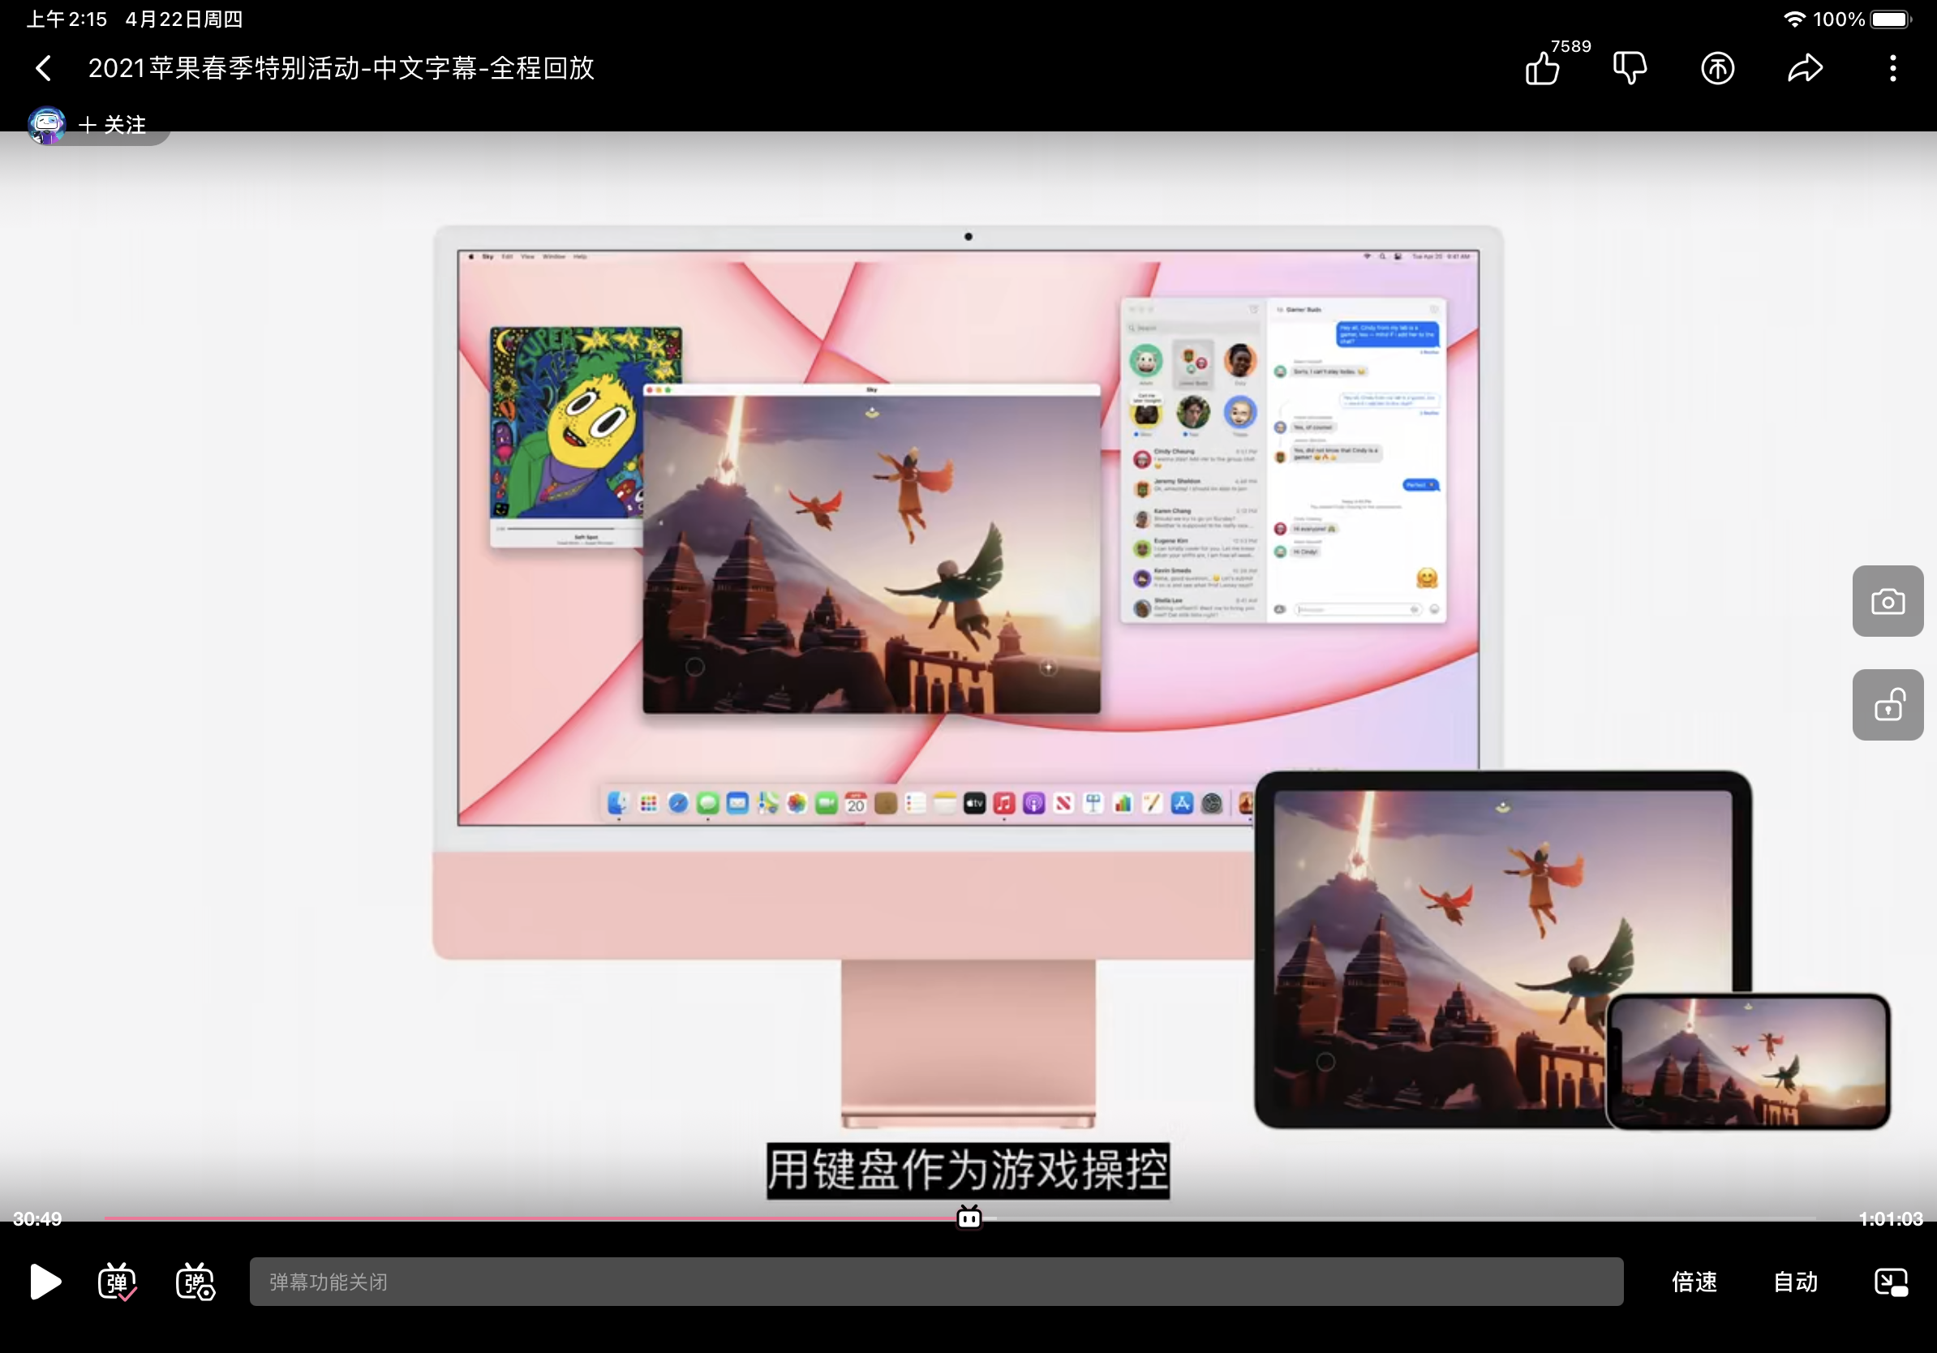Viewport: 1937px width, 1353px height.
Task: Enter picture-in-picture mode
Action: tap(1891, 1282)
